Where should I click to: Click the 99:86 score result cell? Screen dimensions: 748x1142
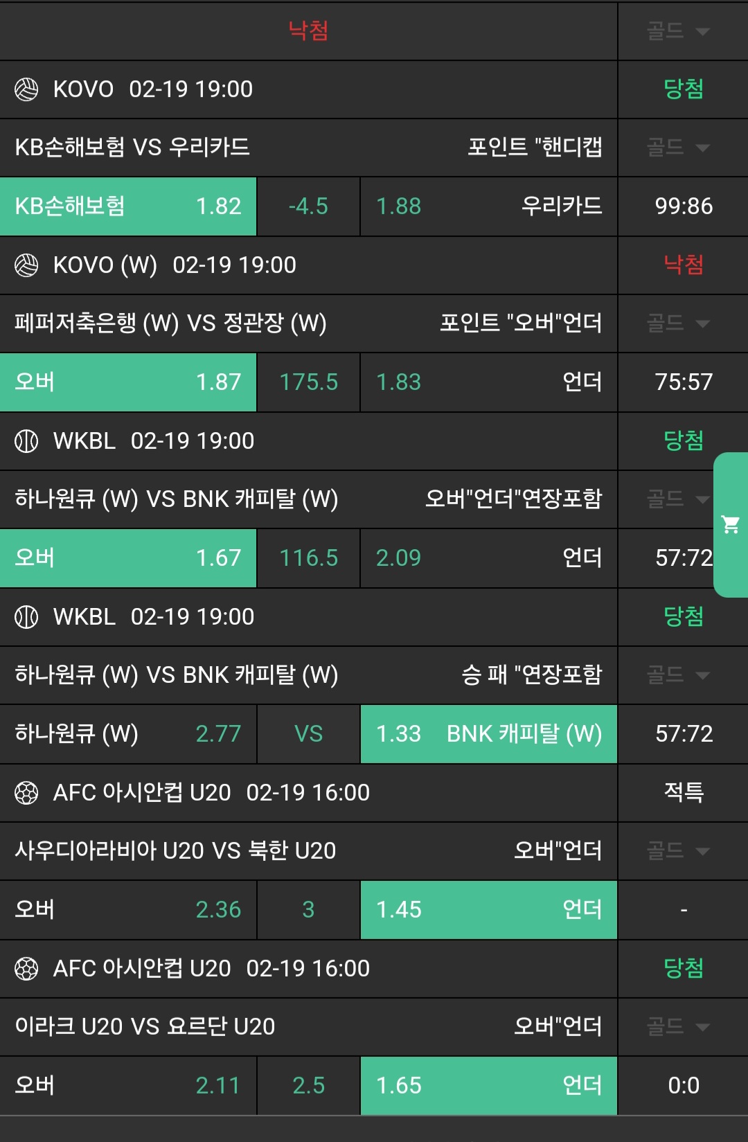pos(684,206)
